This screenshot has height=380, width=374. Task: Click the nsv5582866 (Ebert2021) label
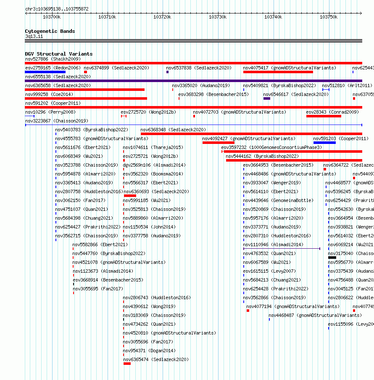pyautogui.click(x=100, y=245)
